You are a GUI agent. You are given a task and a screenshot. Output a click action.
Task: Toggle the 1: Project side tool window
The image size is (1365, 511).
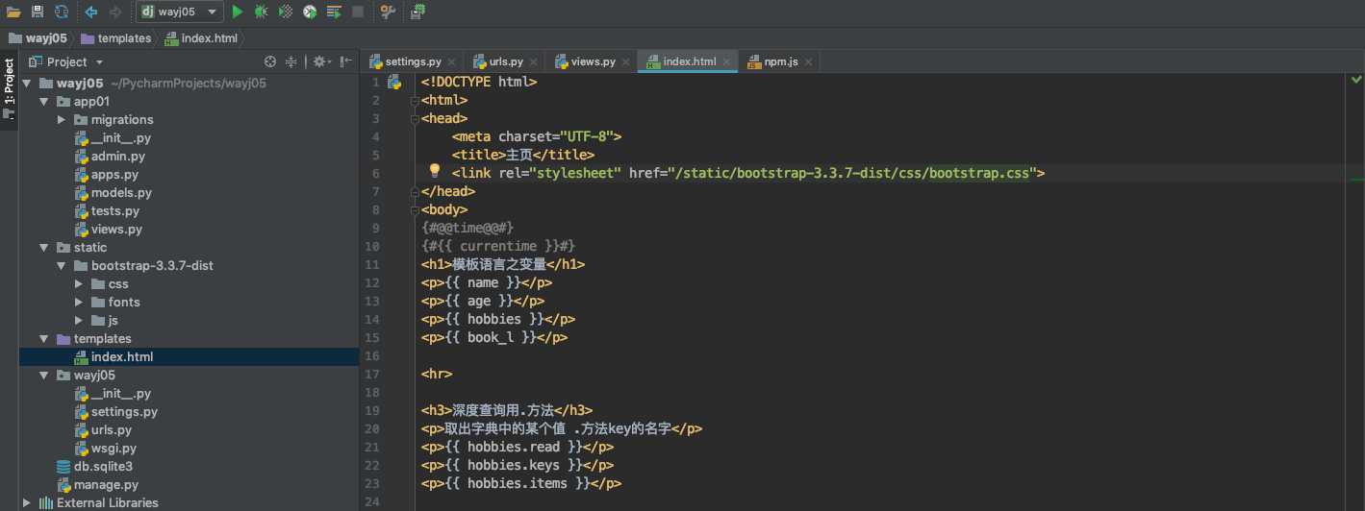(x=9, y=87)
